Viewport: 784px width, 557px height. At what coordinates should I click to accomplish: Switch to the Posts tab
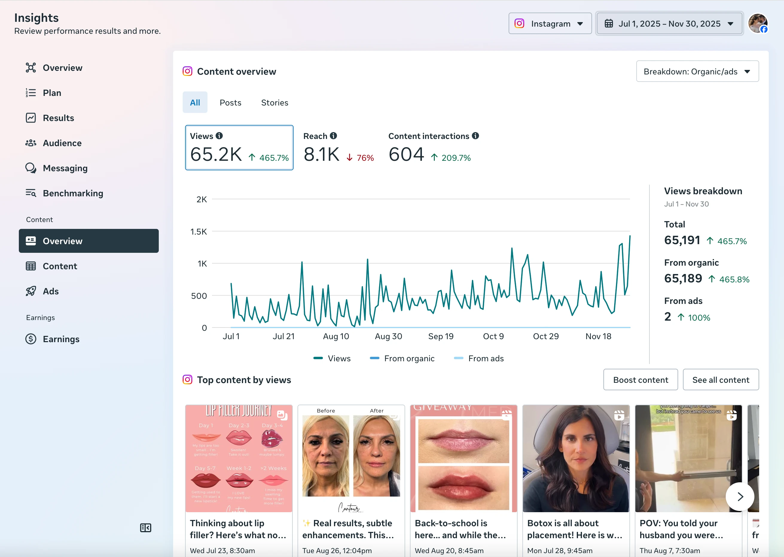230,102
